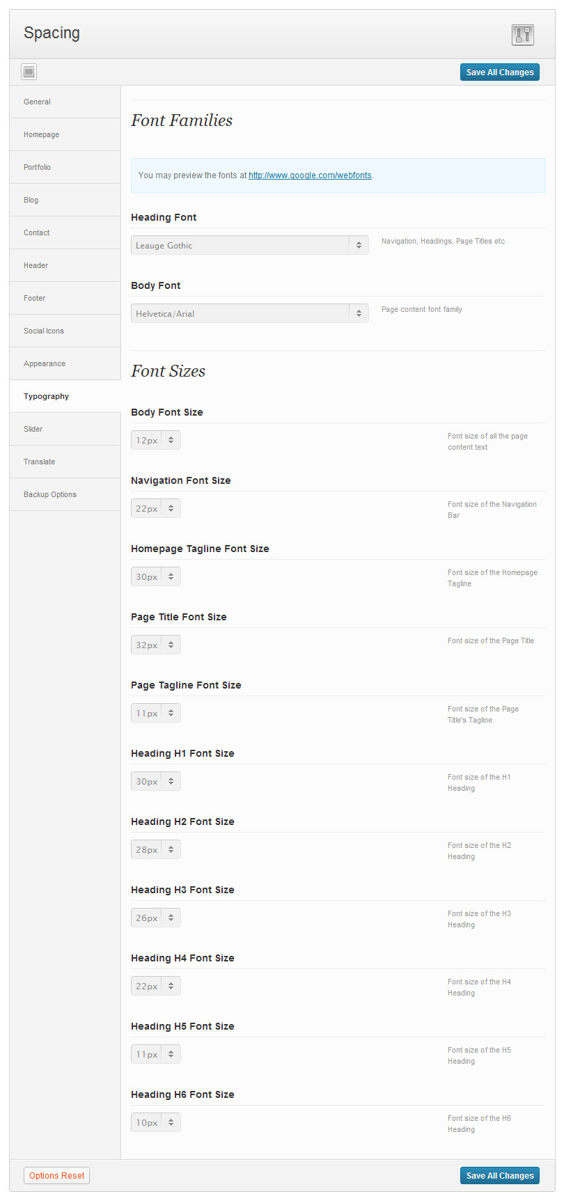
Task: Open the Heading H1 Font Size selector
Action: [x=156, y=781]
